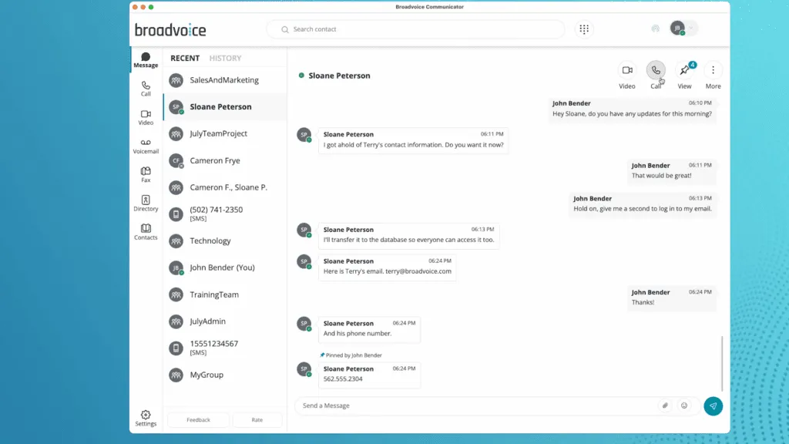Open the dial pad grid icon
The image size is (789, 444).
coord(584,29)
